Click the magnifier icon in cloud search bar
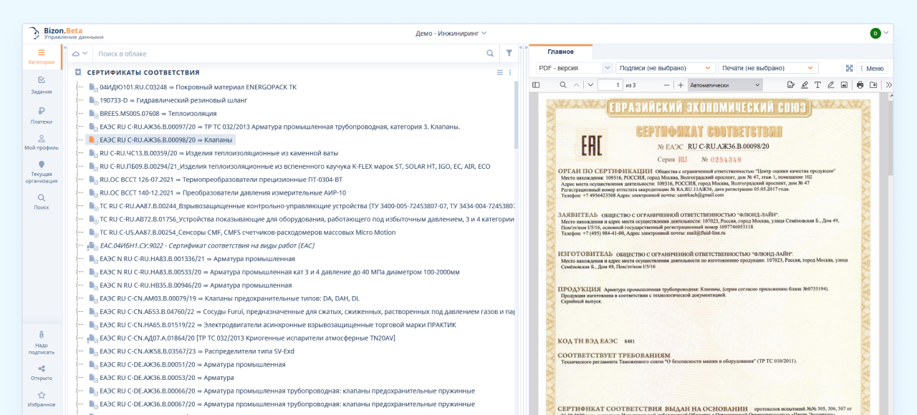This screenshot has width=917, height=415. [x=490, y=54]
